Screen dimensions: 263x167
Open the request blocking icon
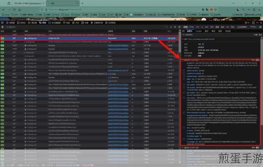(x=179, y=27)
